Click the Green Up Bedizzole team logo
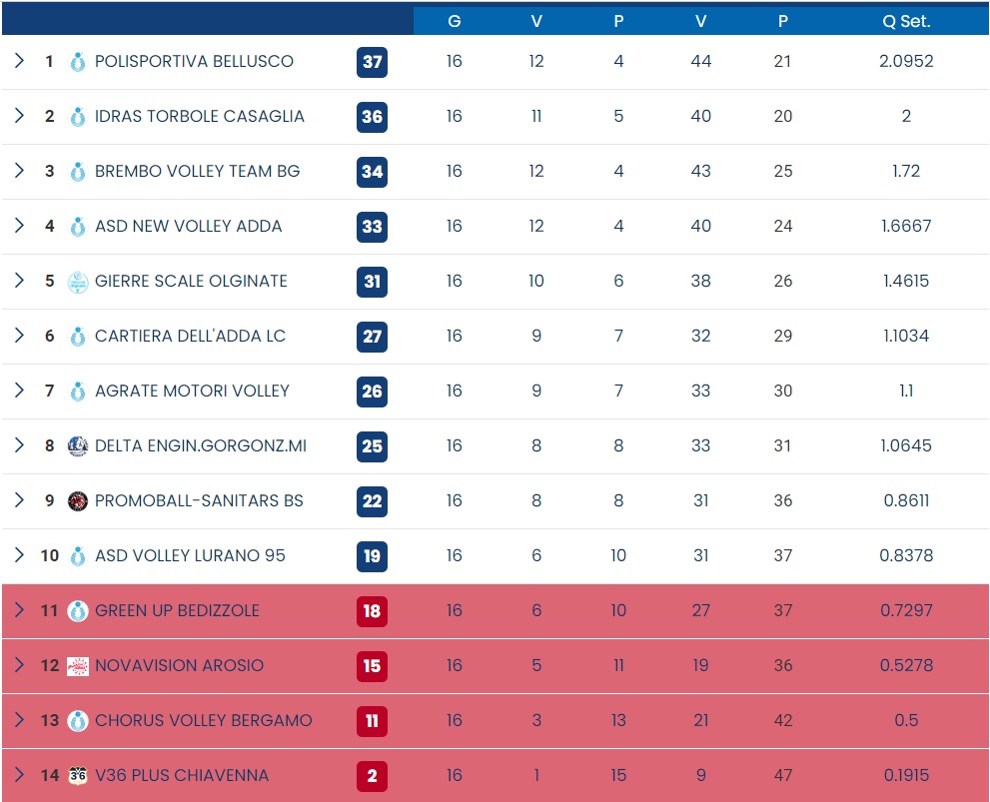Image resolution: width=990 pixels, height=802 pixels. [78, 611]
